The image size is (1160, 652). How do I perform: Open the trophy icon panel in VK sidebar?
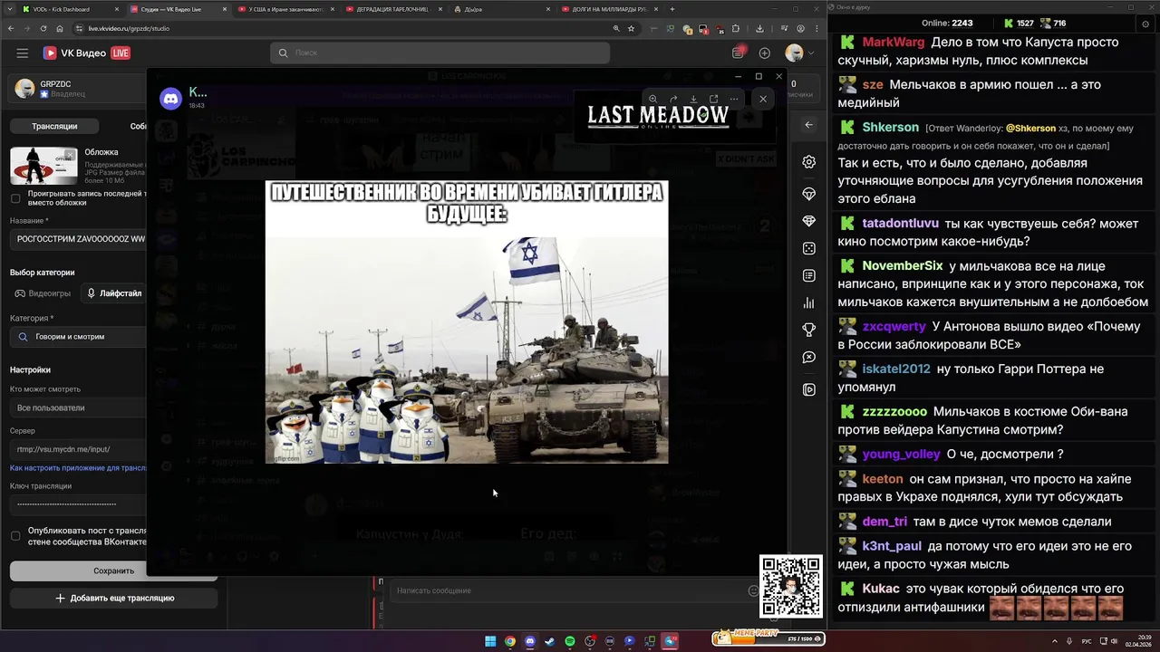click(x=809, y=331)
